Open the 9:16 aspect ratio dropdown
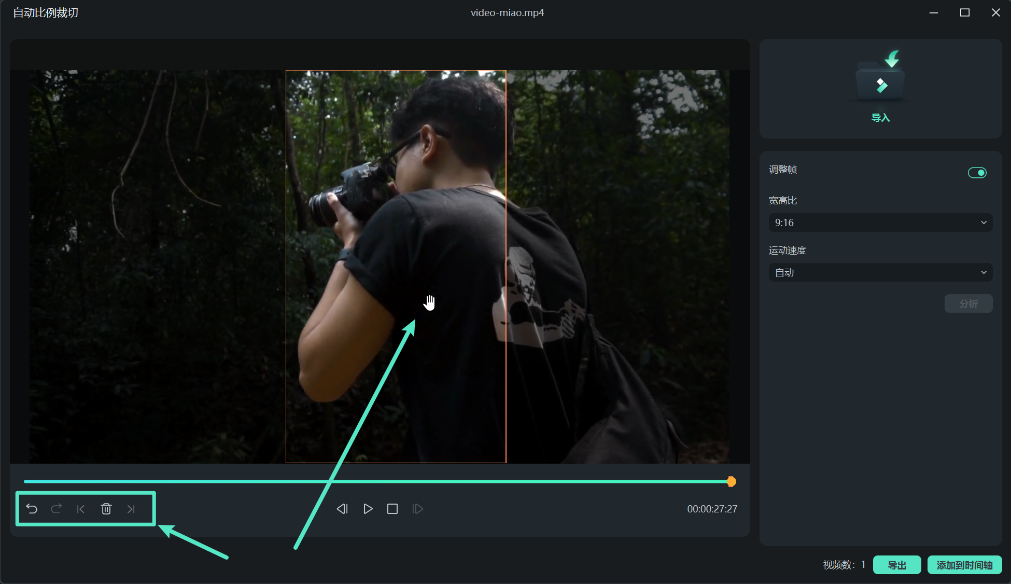Screen dimensions: 1011x584 coord(880,223)
